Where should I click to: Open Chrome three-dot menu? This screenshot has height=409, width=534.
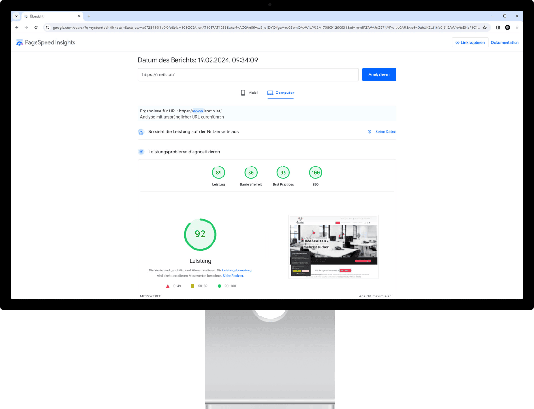[x=517, y=28]
